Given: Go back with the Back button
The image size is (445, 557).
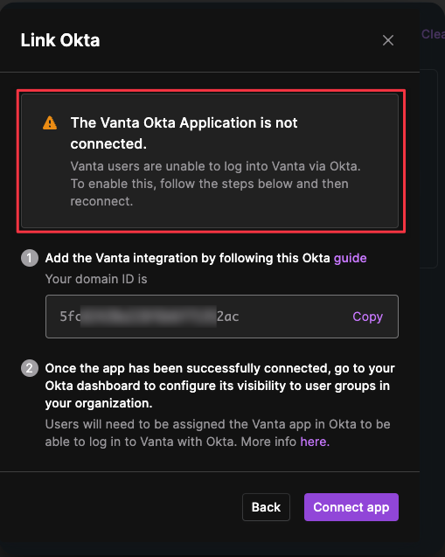Looking at the screenshot, I should 266,507.
